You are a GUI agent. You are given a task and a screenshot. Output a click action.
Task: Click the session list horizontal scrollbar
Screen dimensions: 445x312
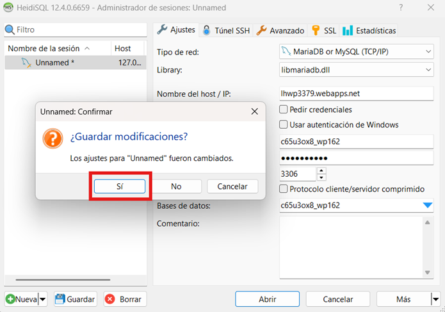click(63, 279)
